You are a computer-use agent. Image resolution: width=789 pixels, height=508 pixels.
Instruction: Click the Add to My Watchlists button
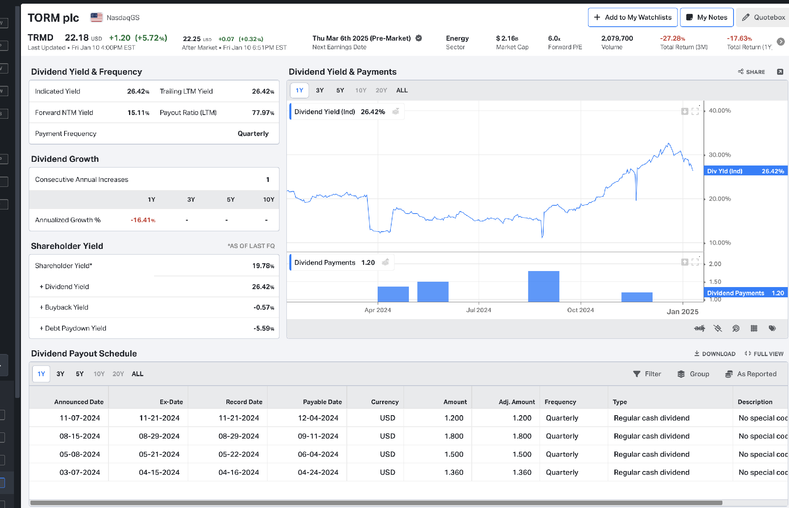click(632, 17)
